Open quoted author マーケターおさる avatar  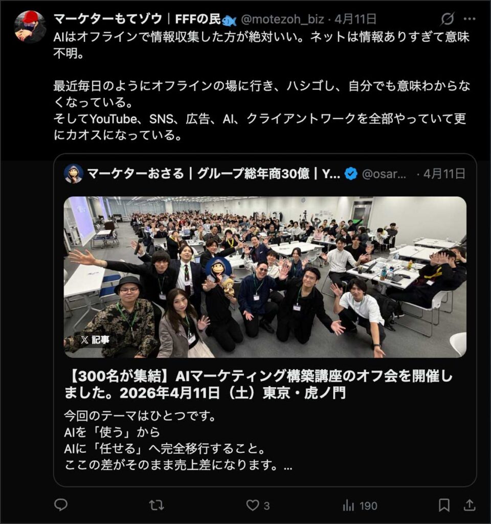click(74, 174)
